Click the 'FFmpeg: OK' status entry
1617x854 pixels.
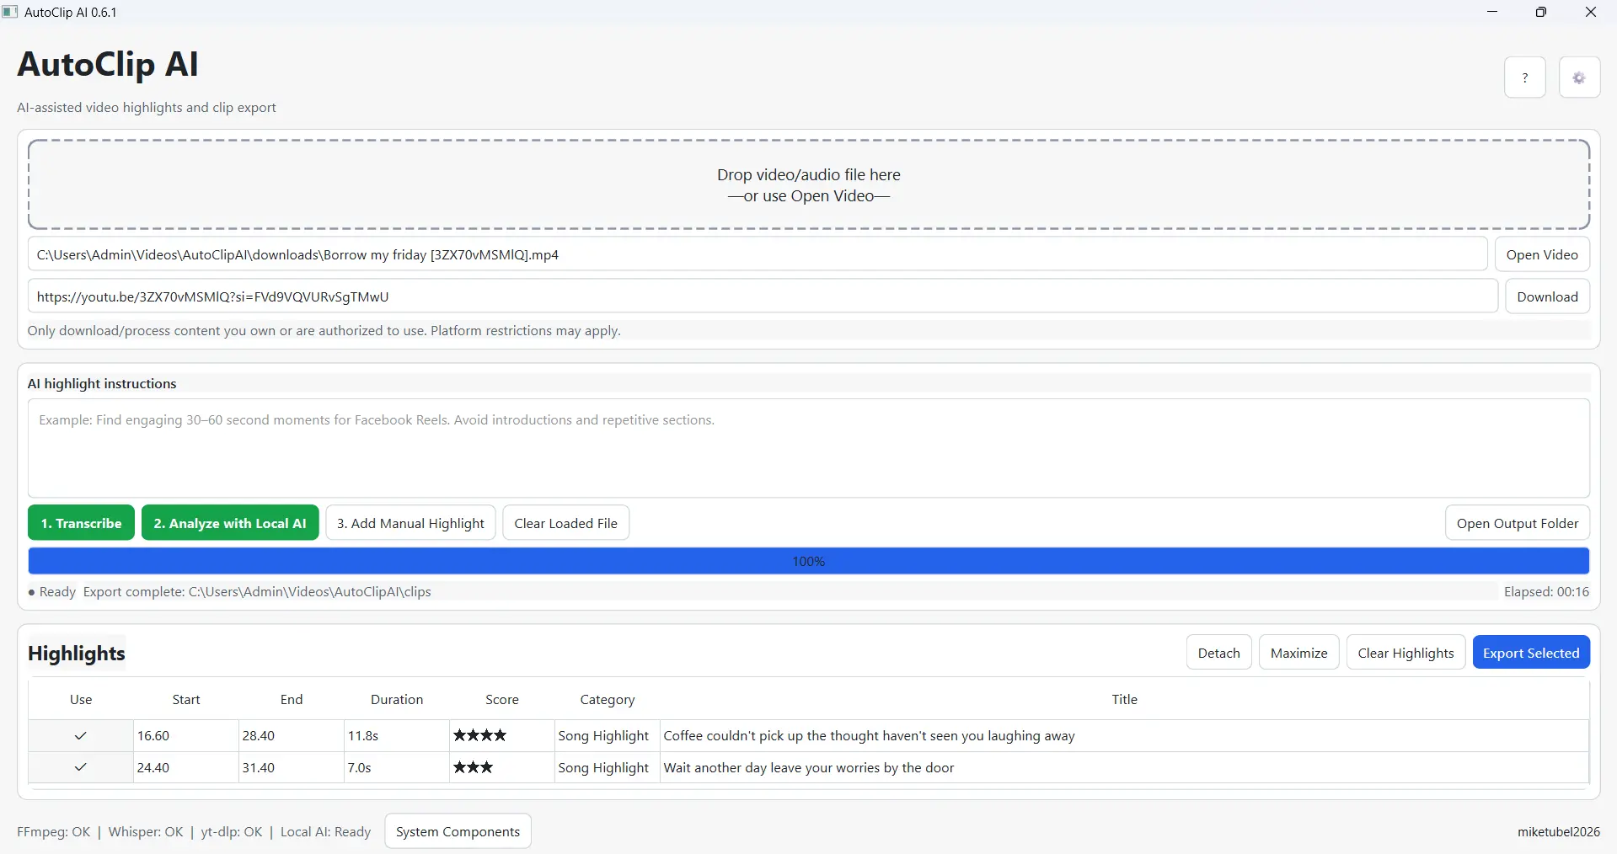click(54, 832)
